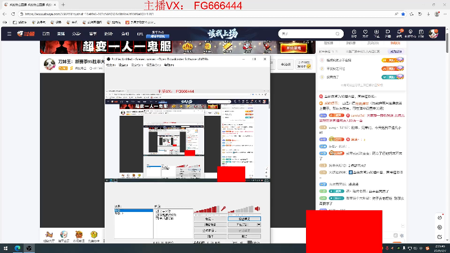Go to 赛事 in Douyu navigation

point(93,34)
